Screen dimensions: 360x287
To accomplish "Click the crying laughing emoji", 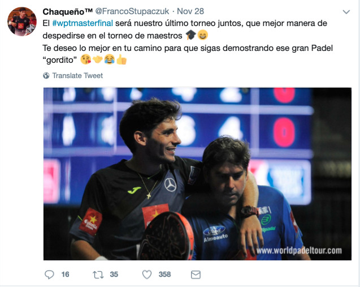I will click(110, 60).
